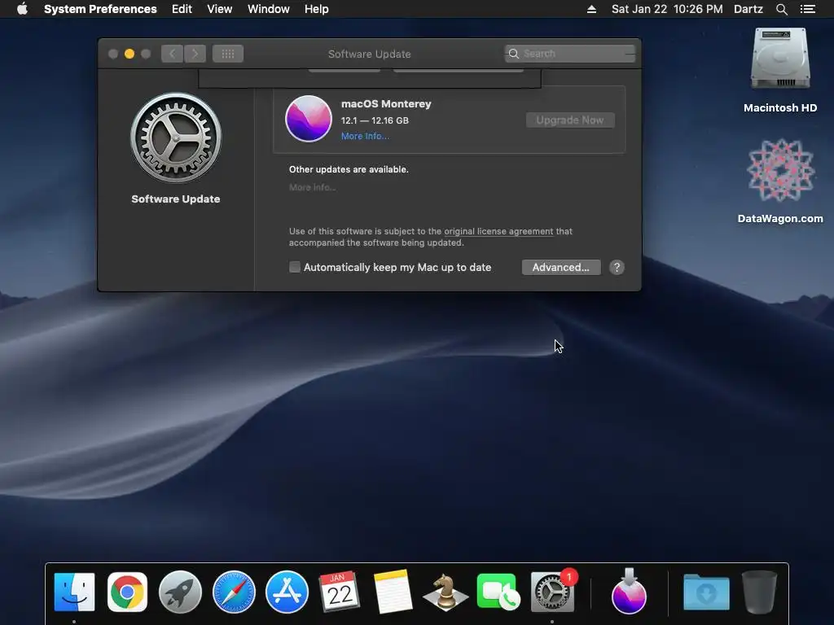Click System Preferences Dock icon with badge
Image resolution: width=834 pixels, height=625 pixels.
pos(552,592)
